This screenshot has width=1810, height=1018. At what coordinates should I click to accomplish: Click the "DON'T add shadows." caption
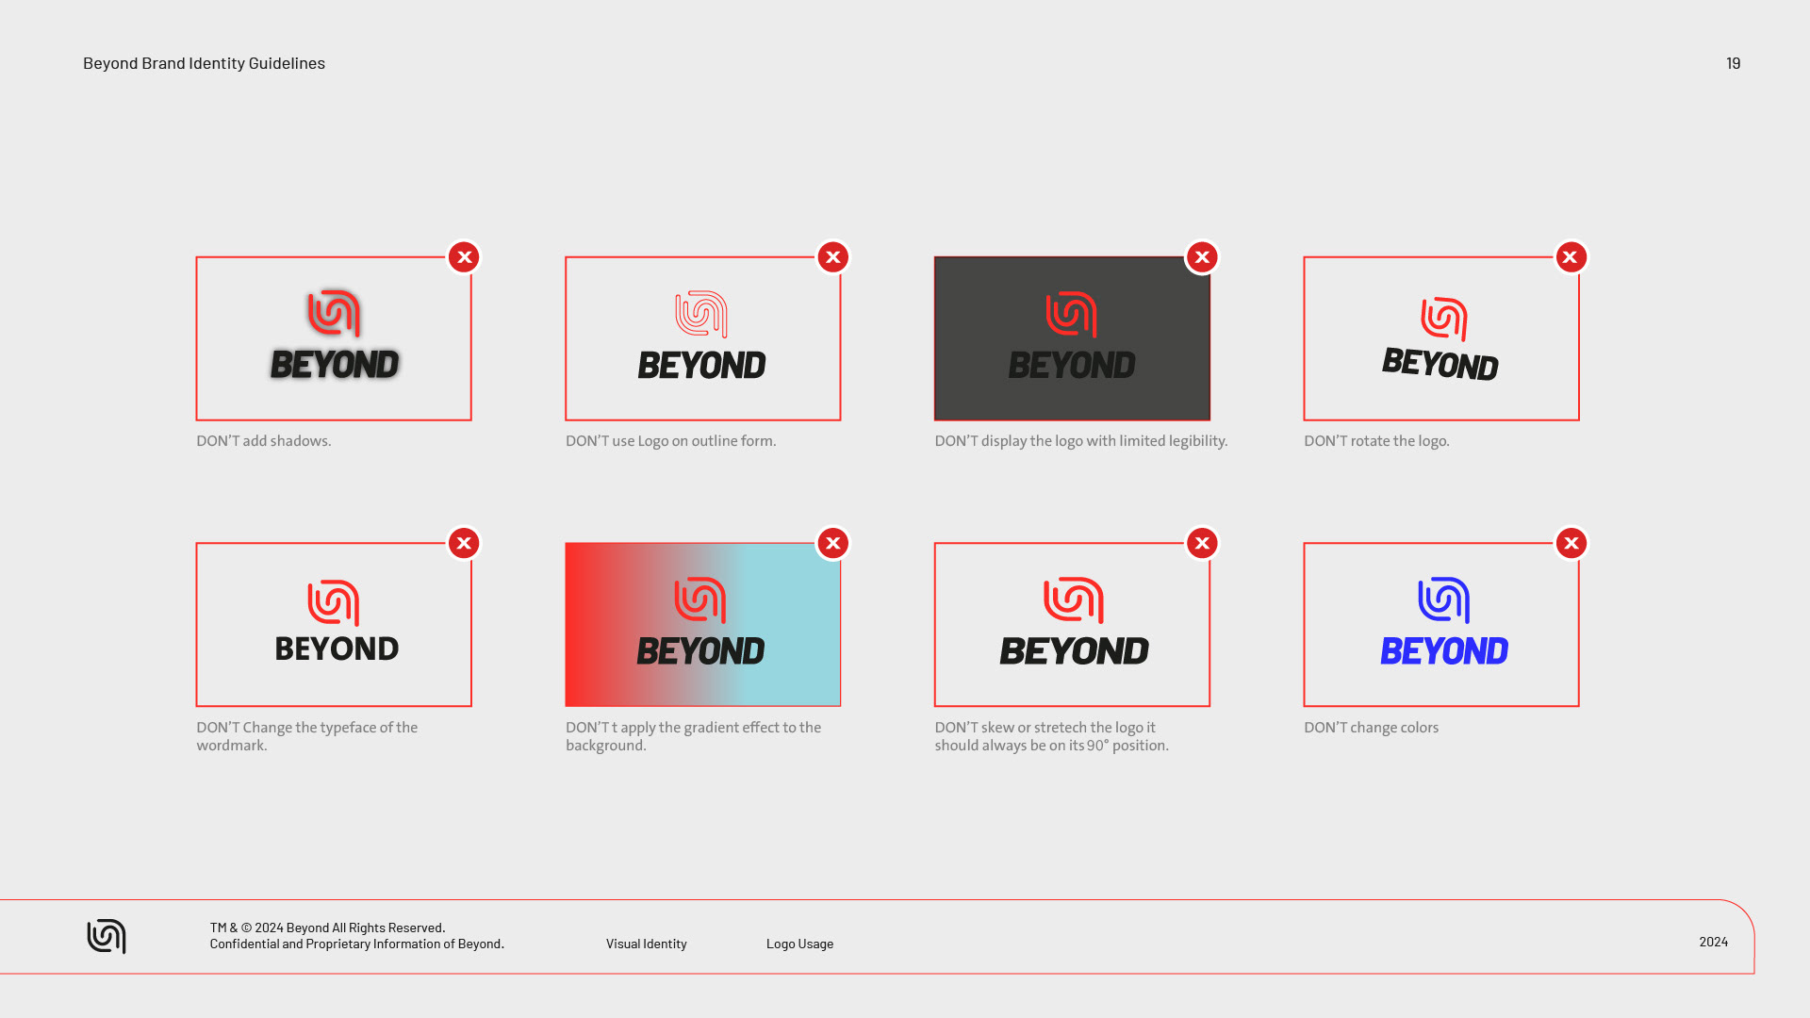(264, 441)
